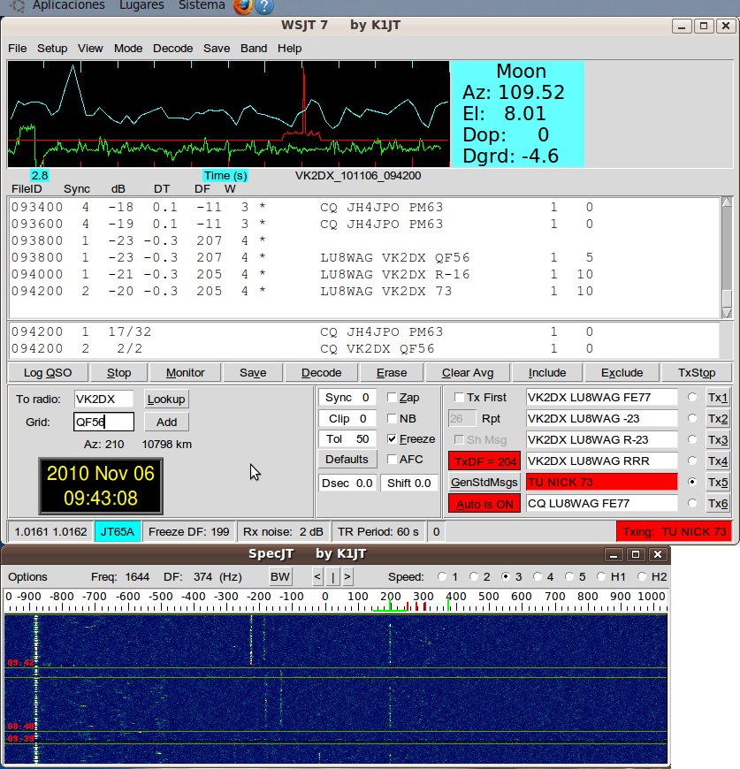Open the Lugares system menu
Screen dimensions: 740x769
click(x=141, y=5)
